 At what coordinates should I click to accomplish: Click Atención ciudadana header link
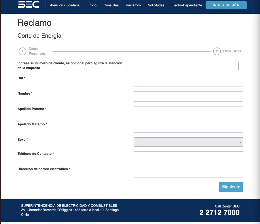(65, 5)
